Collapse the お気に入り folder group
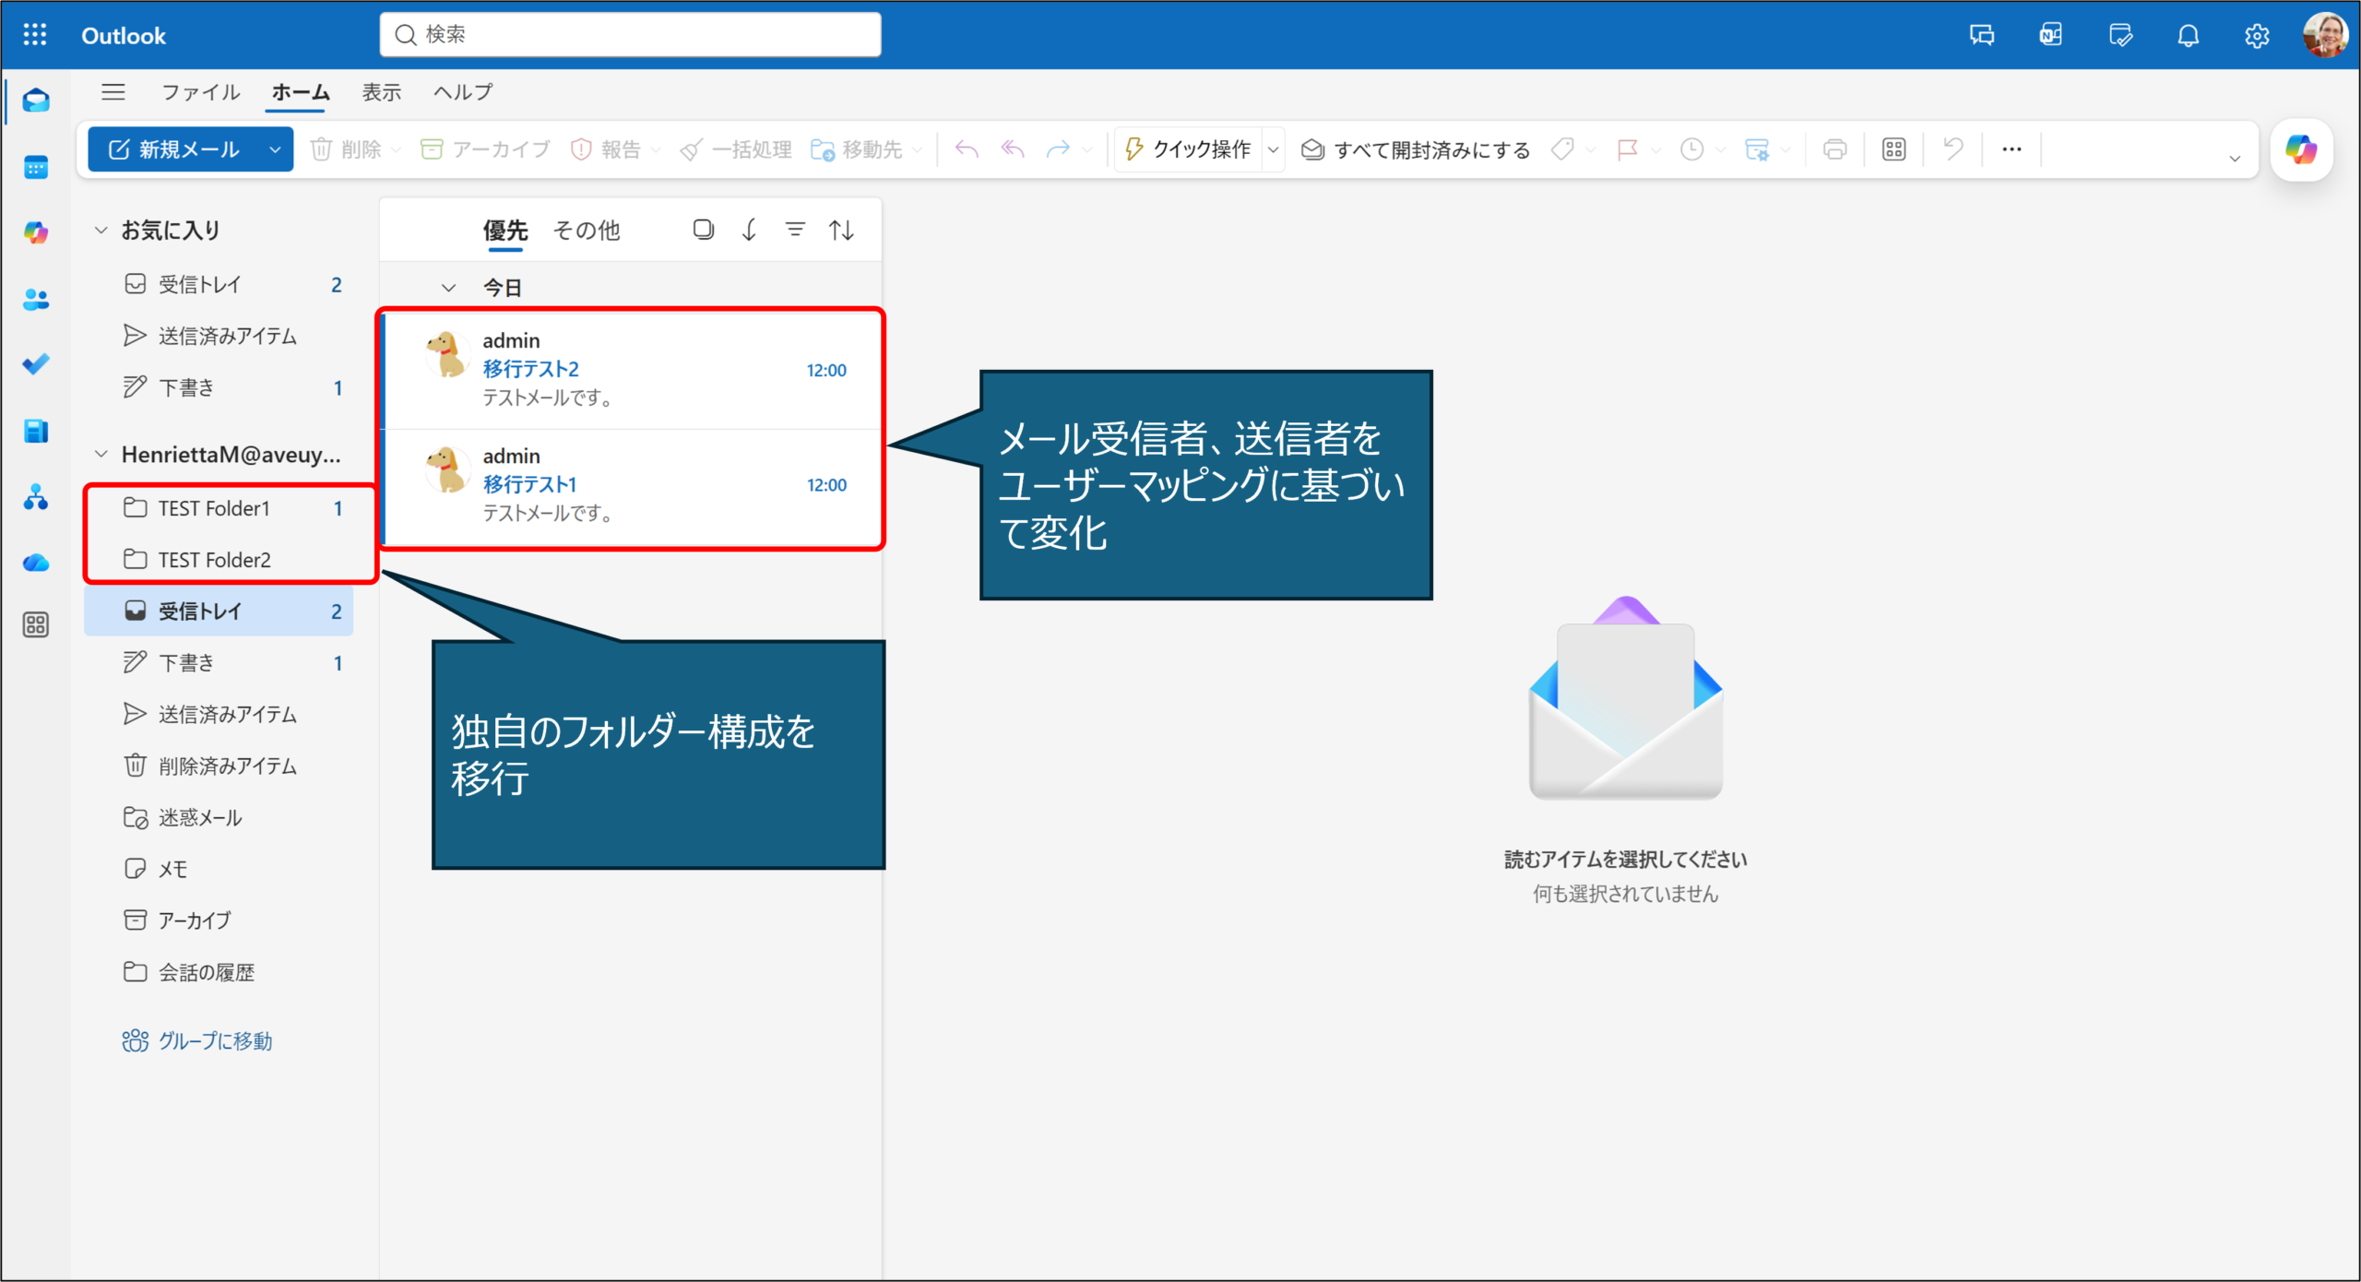 tap(101, 230)
